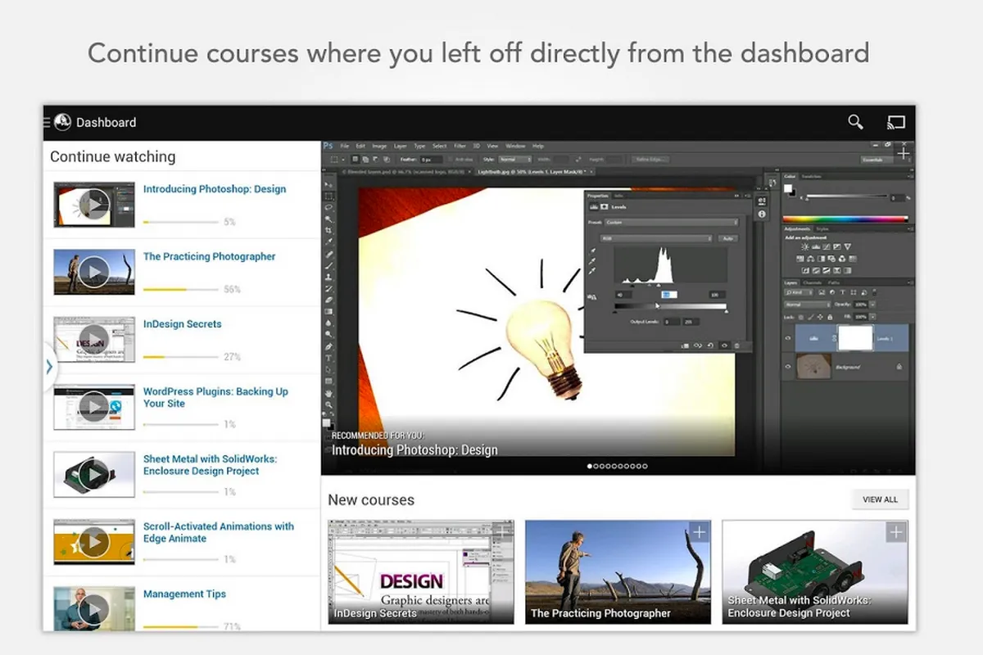
Task: Click the search magnifier icon
Action: click(855, 123)
